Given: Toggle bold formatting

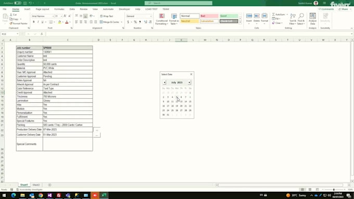Looking at the screenshot, I should (x=34, y=22).
